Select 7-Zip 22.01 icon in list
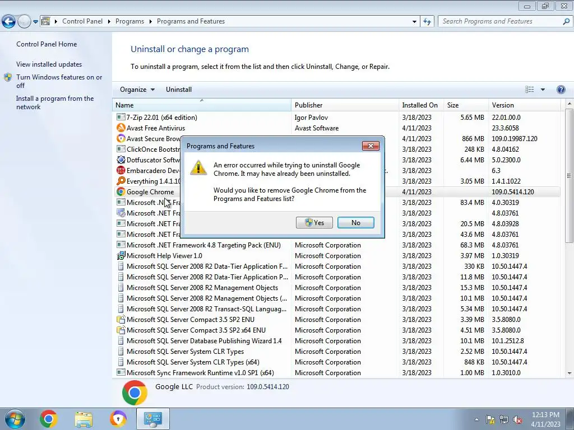 (121, 117)
